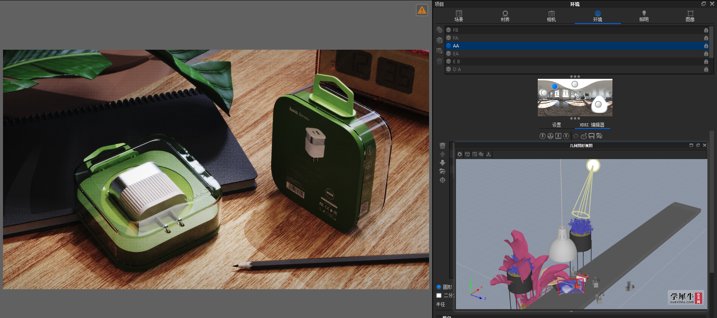Click the warning triangle icon on the render view
This screenshot has width=717, height=318.
tap(422, 10)
